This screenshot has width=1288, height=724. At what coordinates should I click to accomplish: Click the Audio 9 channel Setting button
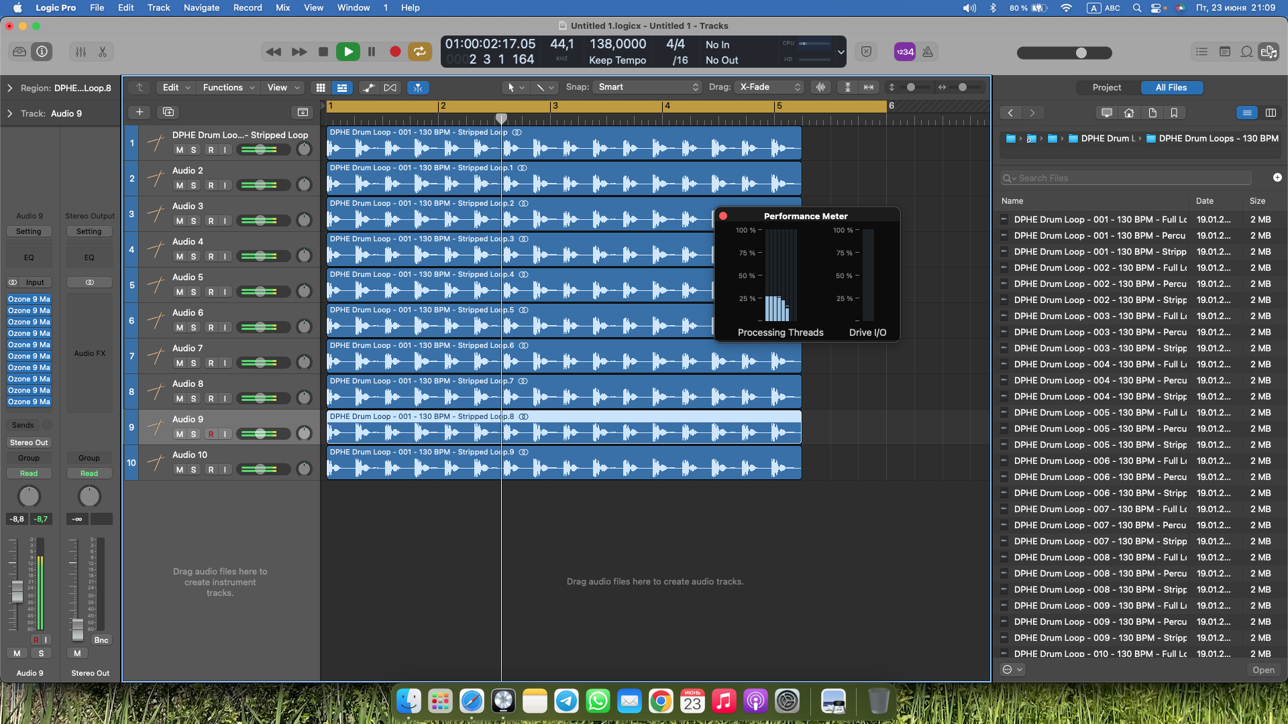(x=29, y=231)
